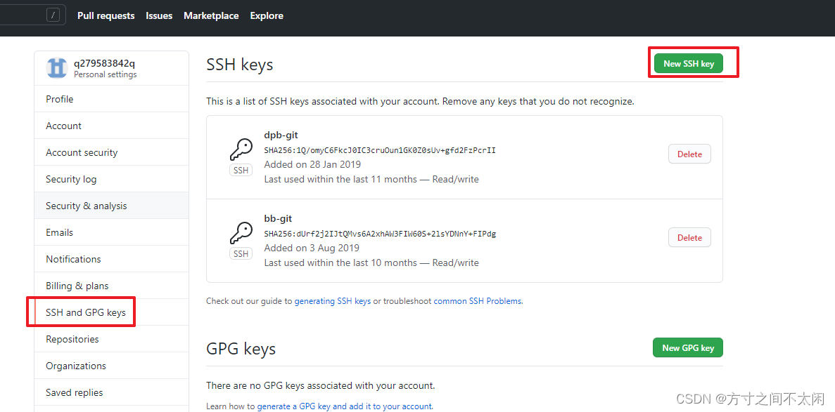
Task: Open Pull requests in top navigation
Action: pos(106,16)
